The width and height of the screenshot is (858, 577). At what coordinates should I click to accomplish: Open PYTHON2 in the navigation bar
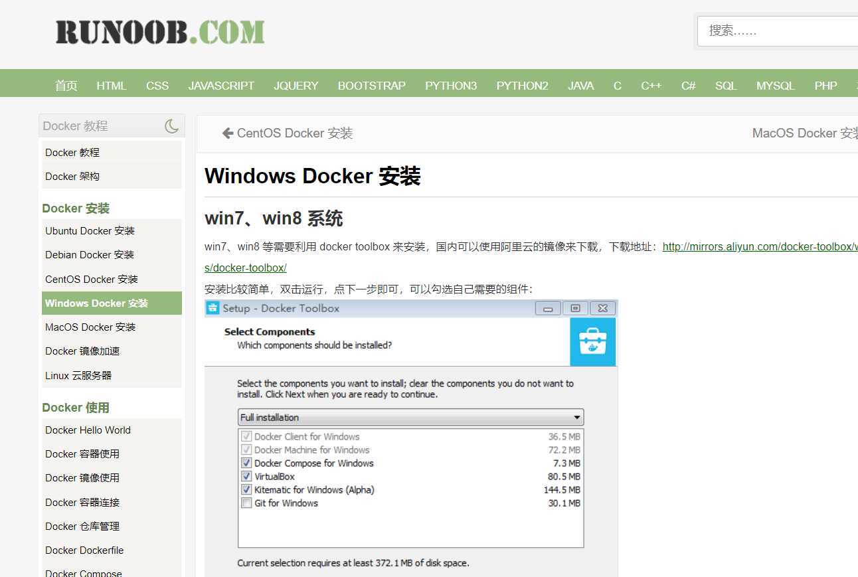[x=522, y=86]
